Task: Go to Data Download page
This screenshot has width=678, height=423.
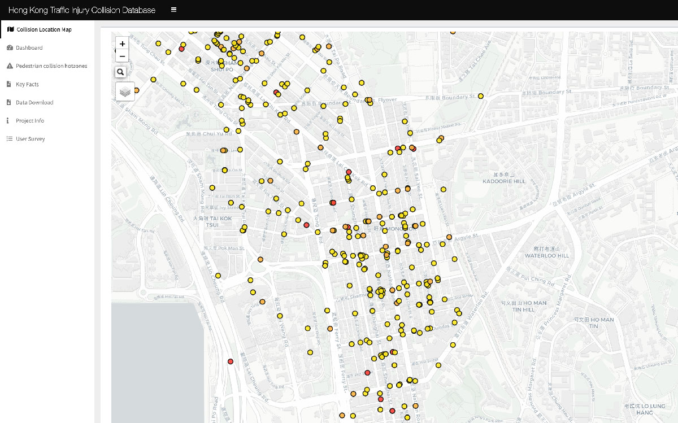Action: coord(47,102)
